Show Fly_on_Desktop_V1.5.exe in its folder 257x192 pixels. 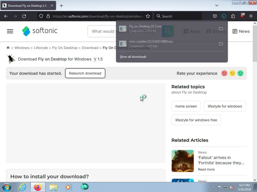point(221,28)
